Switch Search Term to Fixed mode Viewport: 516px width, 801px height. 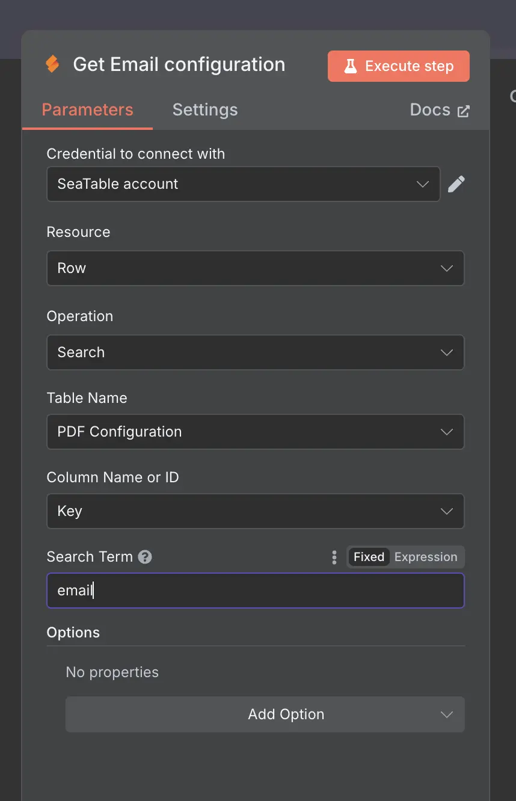coord(369,557)
